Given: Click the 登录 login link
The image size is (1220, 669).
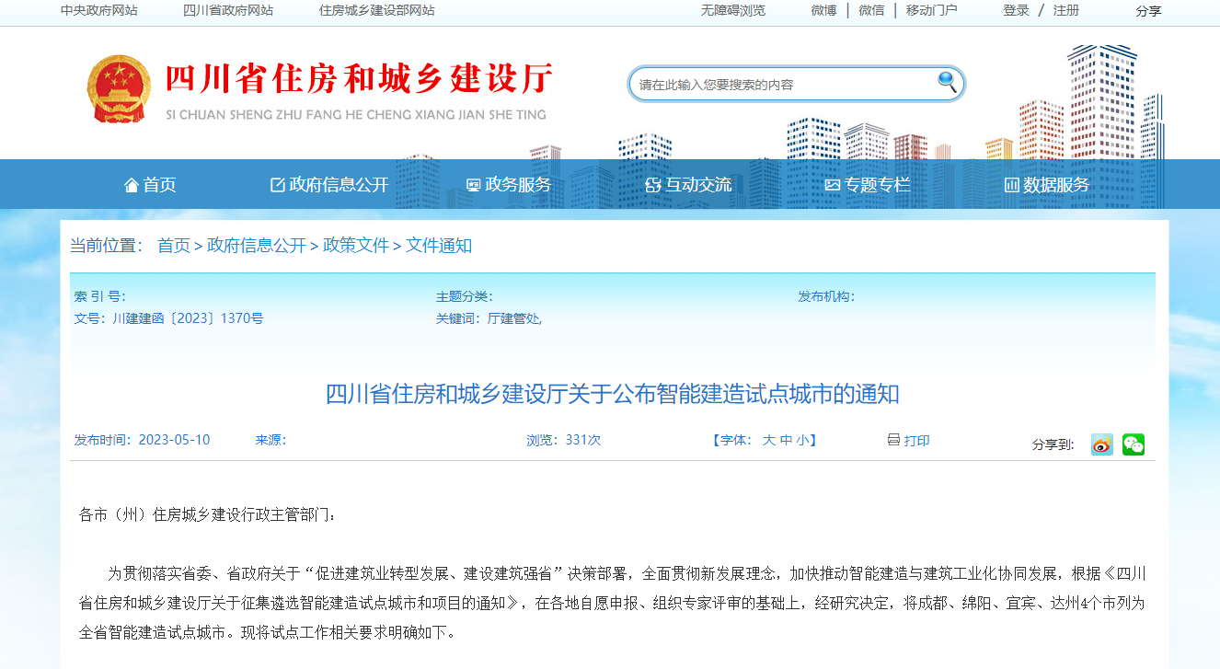Looking at the screenshot, I should [x=1016, y=11].
